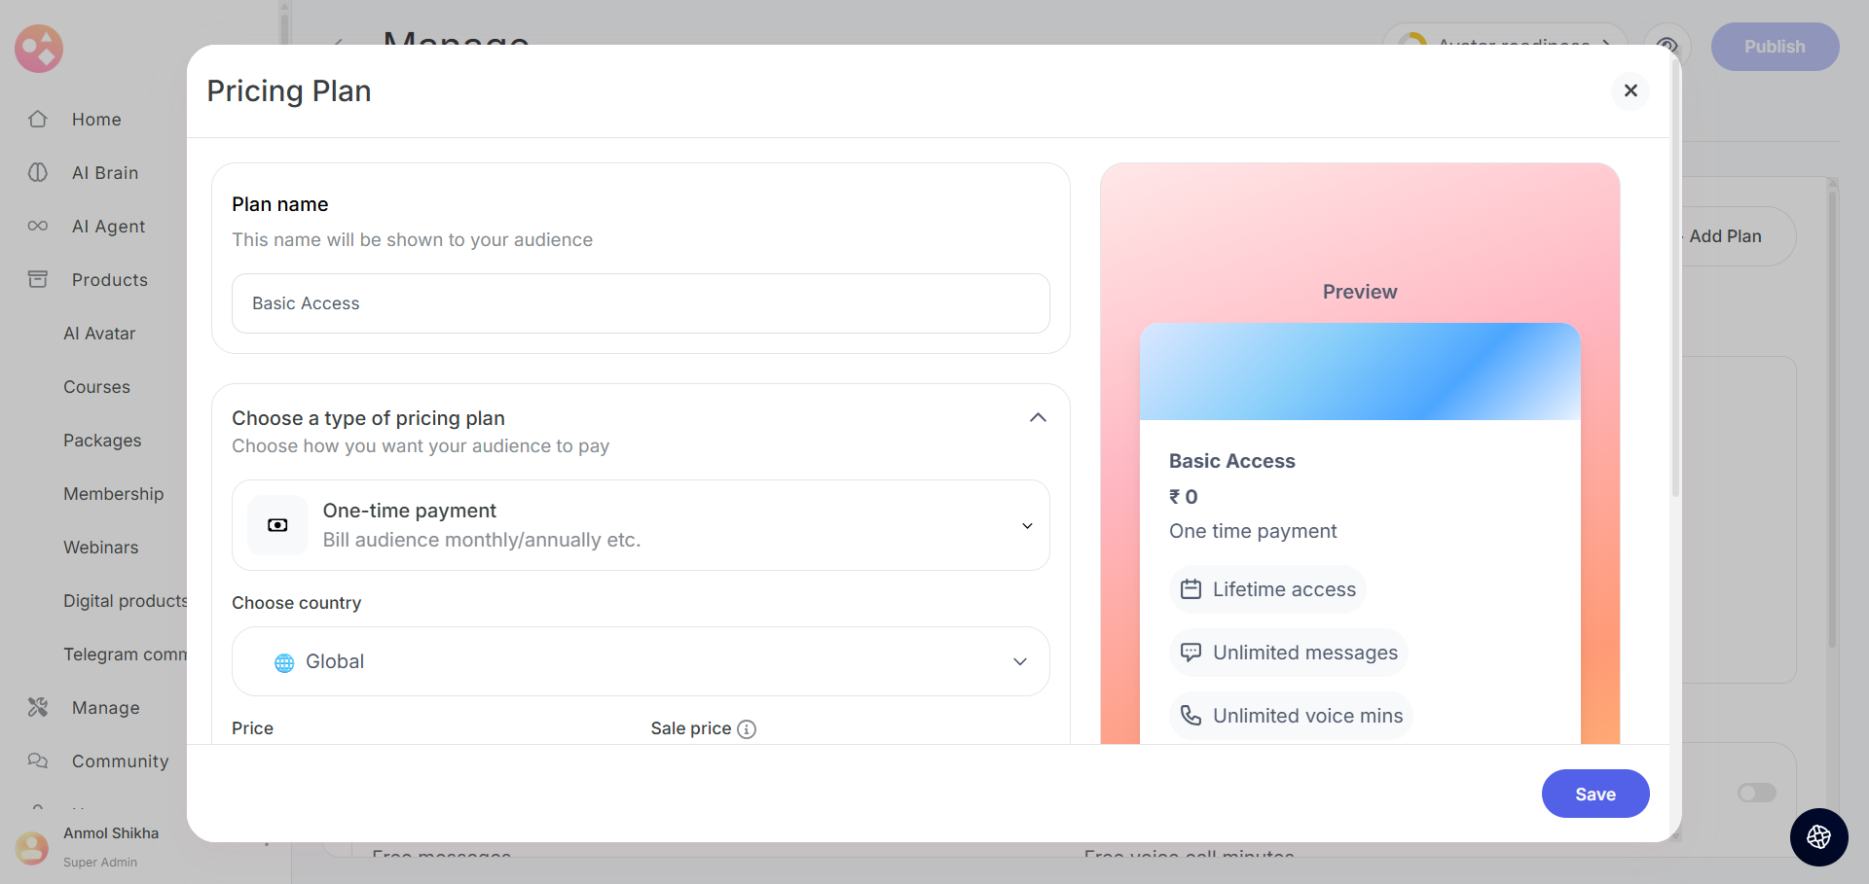Click the Community chat icon
The width and height of the screenshot is (1869, 884).
tap(38, 760)
